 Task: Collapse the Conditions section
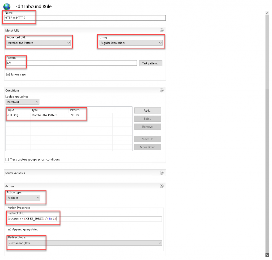[x=161, y=90]
